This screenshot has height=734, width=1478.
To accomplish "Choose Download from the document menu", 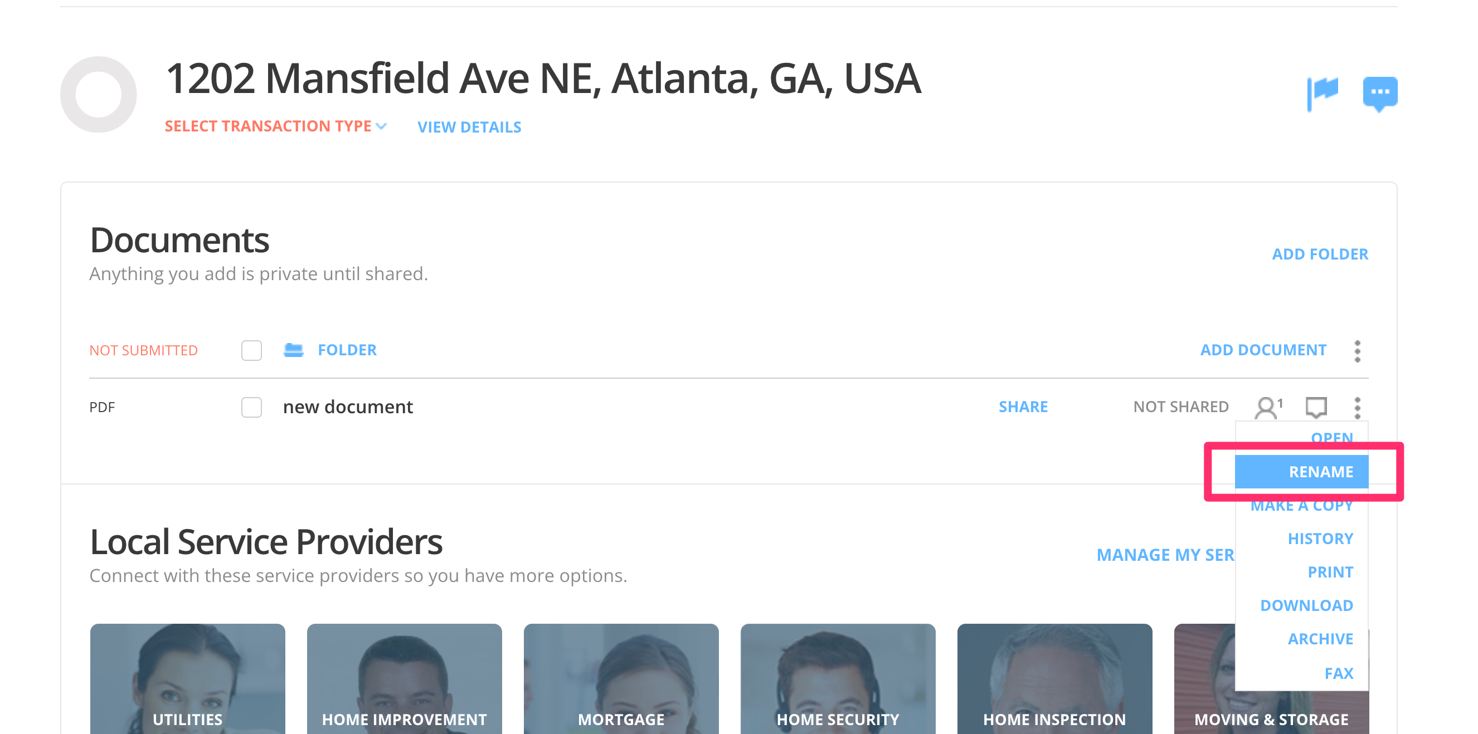I will point(1306,605).
